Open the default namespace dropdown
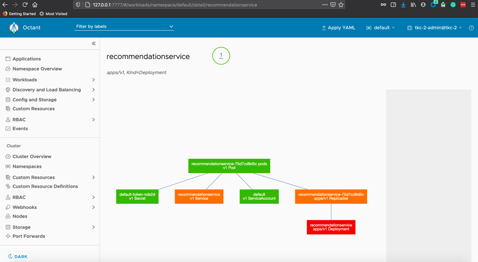This screenshot has width=478, height=262. click(381, 28)
